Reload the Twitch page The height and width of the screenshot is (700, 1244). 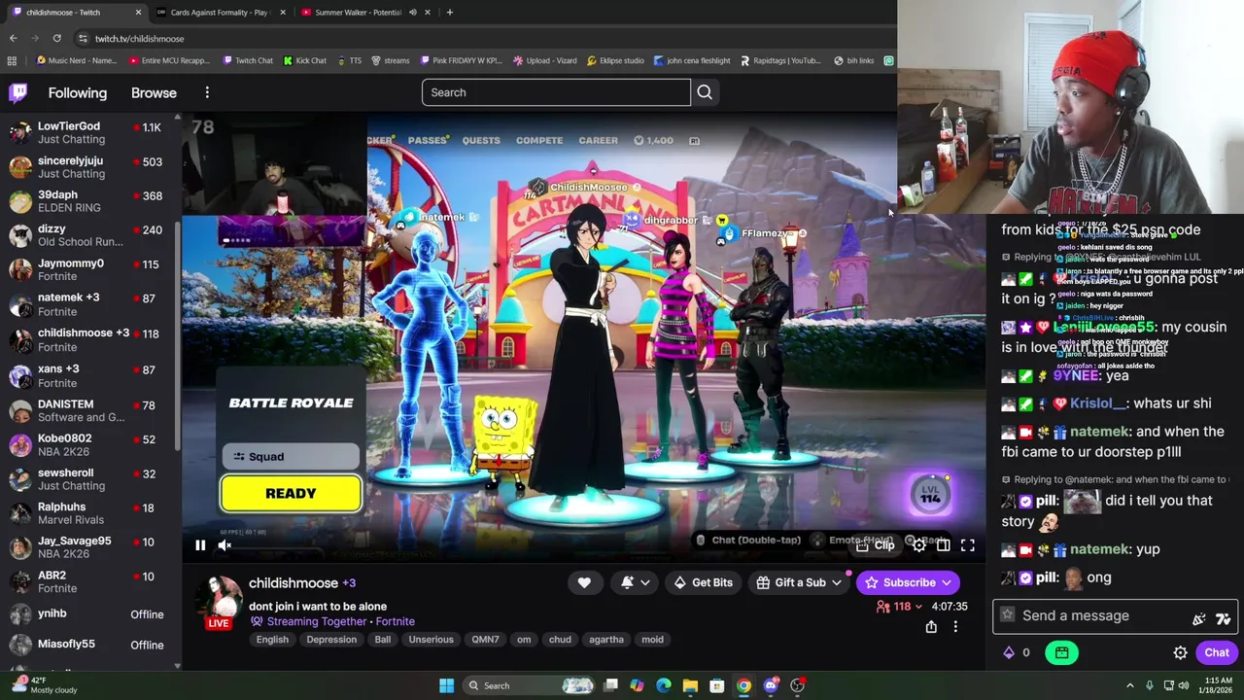57,38
